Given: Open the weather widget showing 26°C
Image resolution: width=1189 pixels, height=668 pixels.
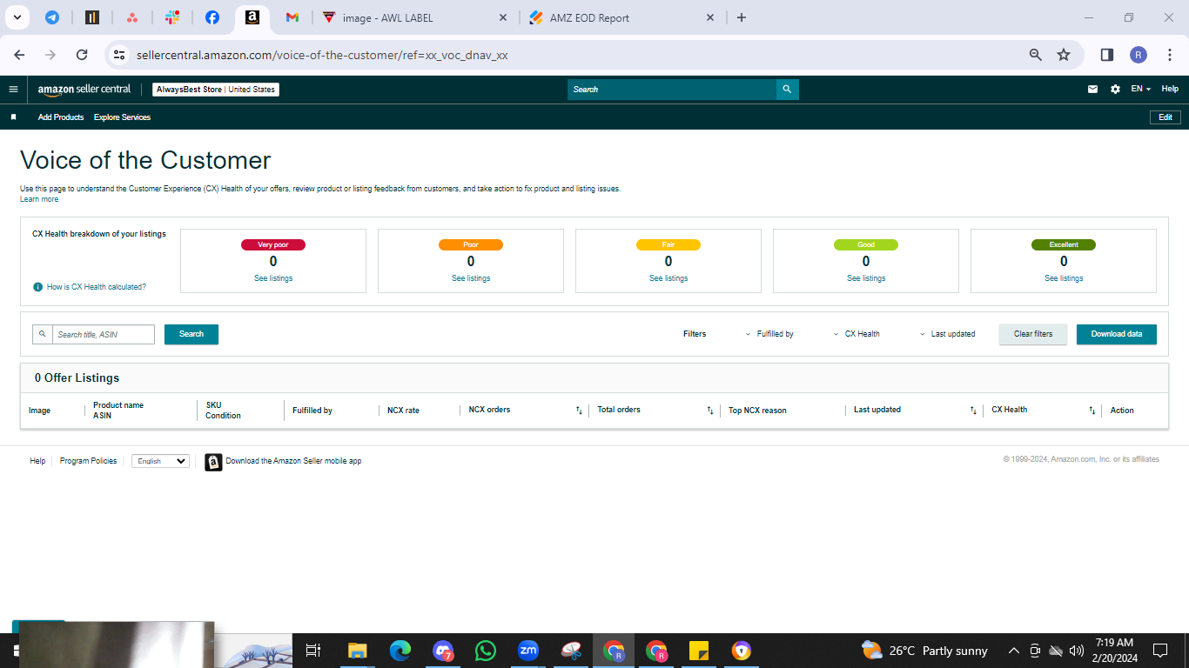Looking at the screenshot, I should pyautogui.click(x=924, y=651).
